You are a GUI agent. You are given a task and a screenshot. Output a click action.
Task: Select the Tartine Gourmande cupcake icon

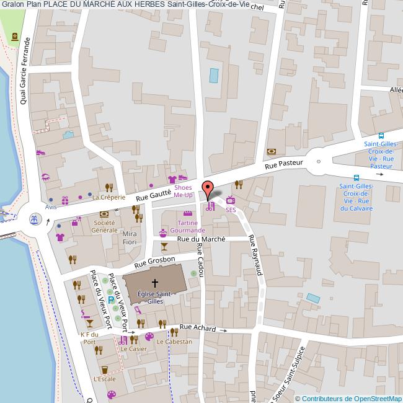[163, 233]
